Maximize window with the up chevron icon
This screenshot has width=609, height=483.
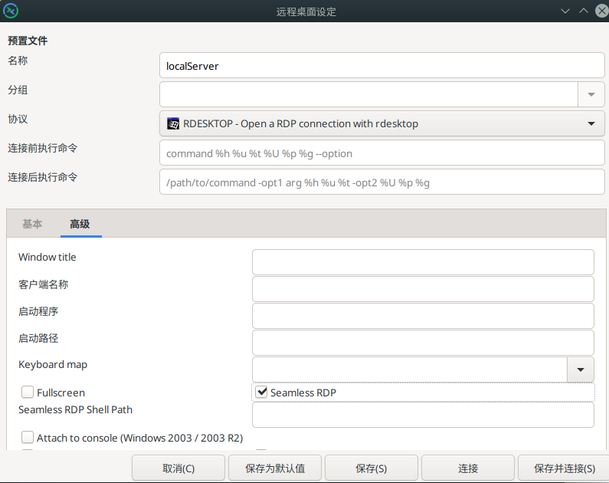584,11
